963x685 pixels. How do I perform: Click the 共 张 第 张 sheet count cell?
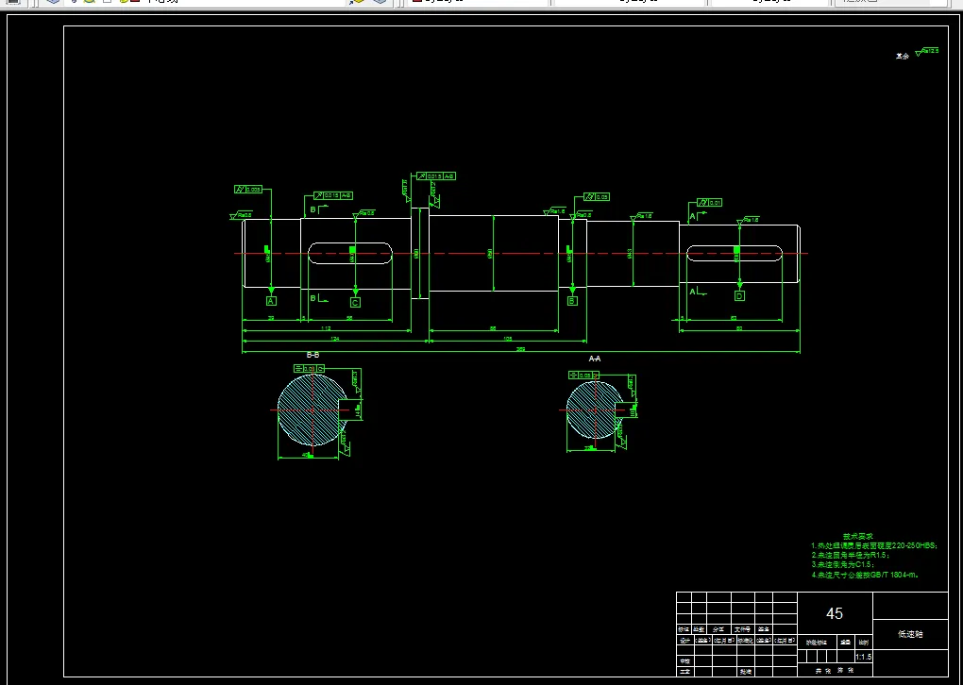pos(835,671)
